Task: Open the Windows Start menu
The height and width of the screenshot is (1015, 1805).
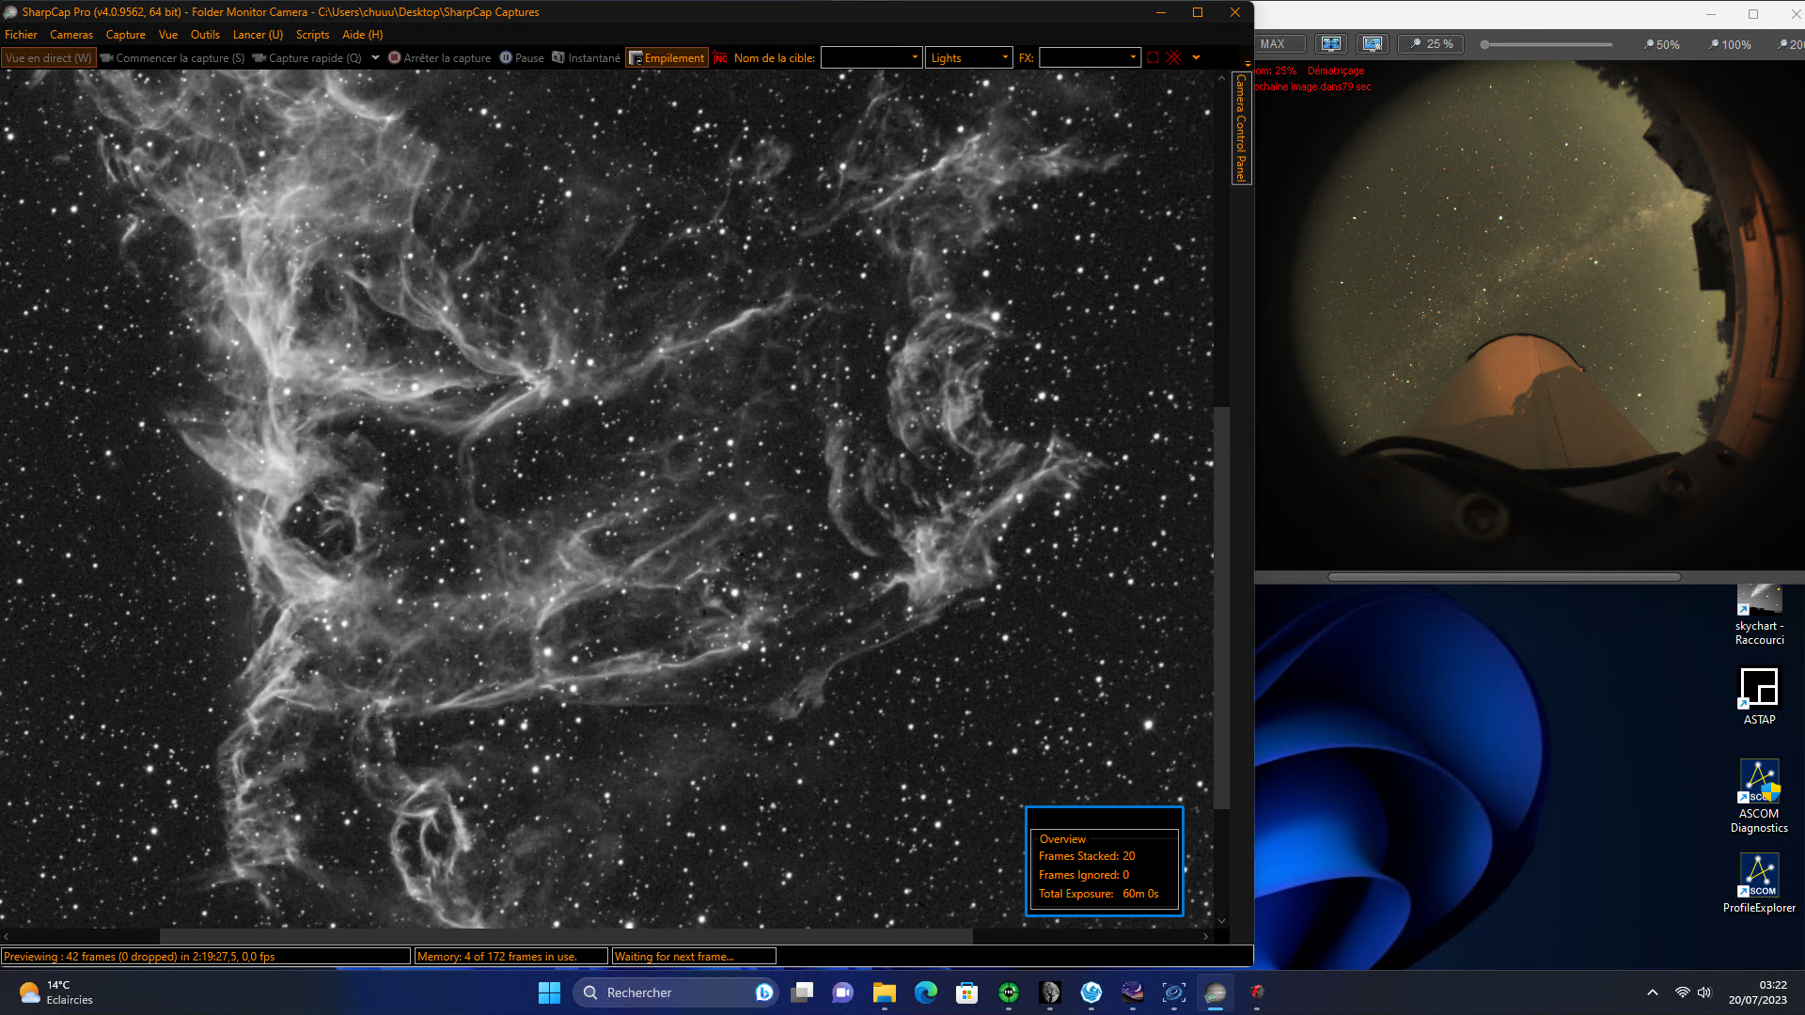Action: click(x=549, y=992)
